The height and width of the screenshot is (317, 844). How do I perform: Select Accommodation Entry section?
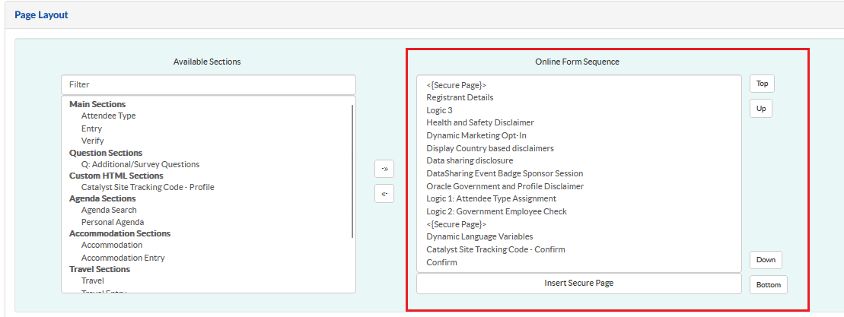(123, 258)
